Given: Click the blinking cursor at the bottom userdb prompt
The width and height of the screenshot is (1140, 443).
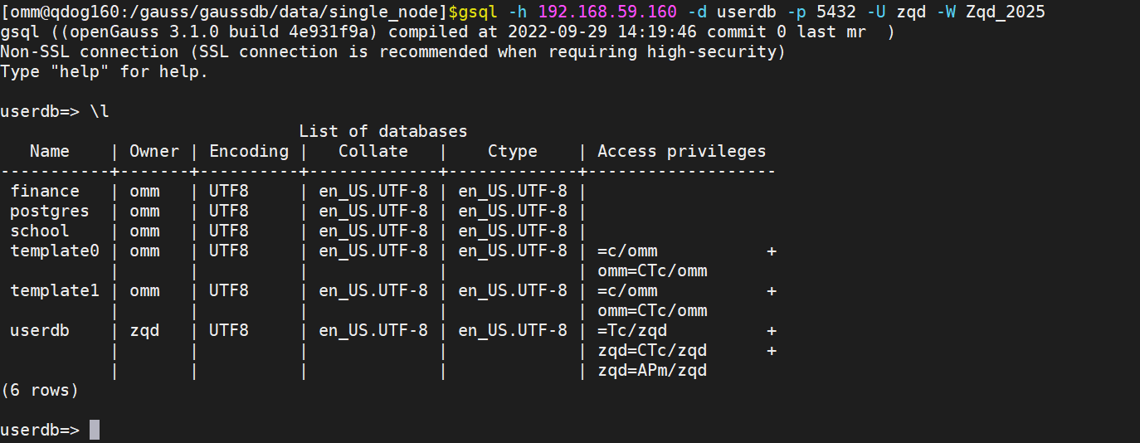Looking at the screenshot, I should [x=95, y=430].
